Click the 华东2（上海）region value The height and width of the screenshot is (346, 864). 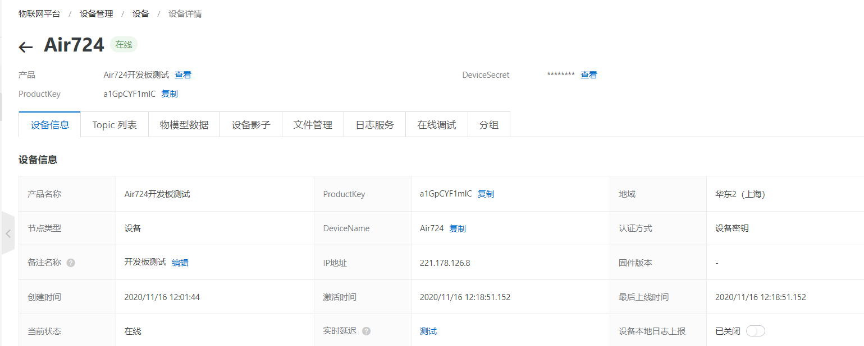tap(740, 194)
